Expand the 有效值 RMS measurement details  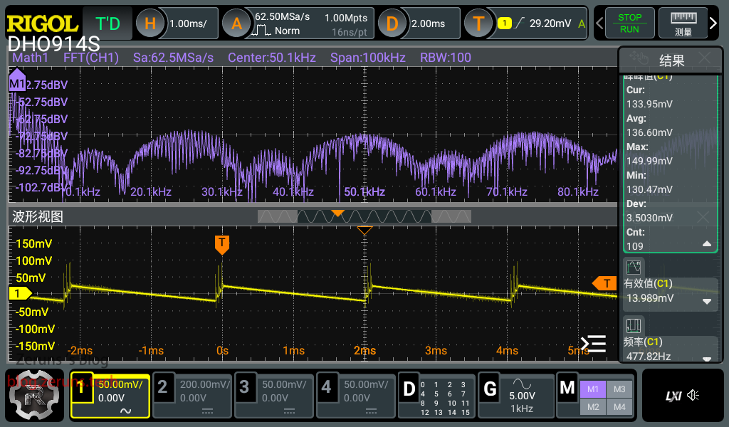(x=707, y=301)
